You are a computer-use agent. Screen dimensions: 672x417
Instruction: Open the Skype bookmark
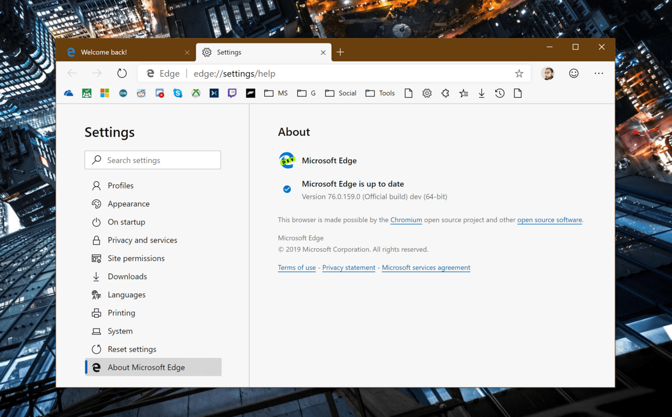pyautogui.click(x=178, y=93)
